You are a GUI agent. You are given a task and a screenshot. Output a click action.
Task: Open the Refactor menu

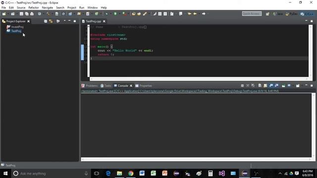click(34, 8)
